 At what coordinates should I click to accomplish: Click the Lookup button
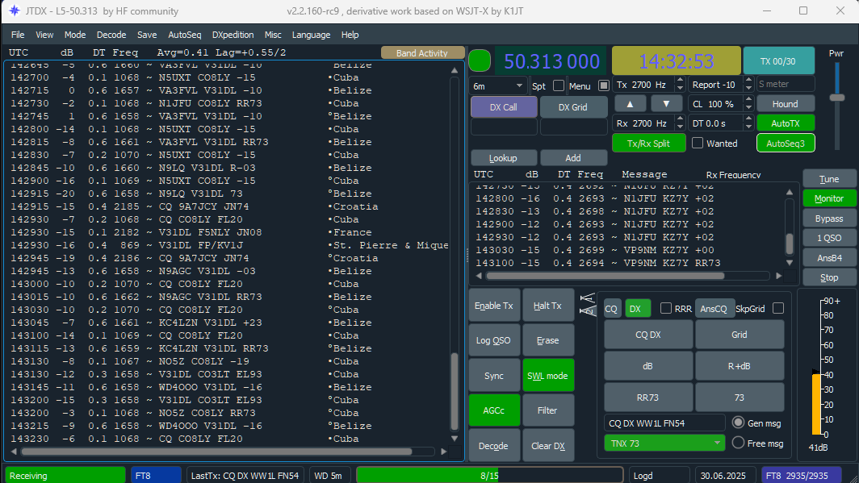[x=503, y=157]
